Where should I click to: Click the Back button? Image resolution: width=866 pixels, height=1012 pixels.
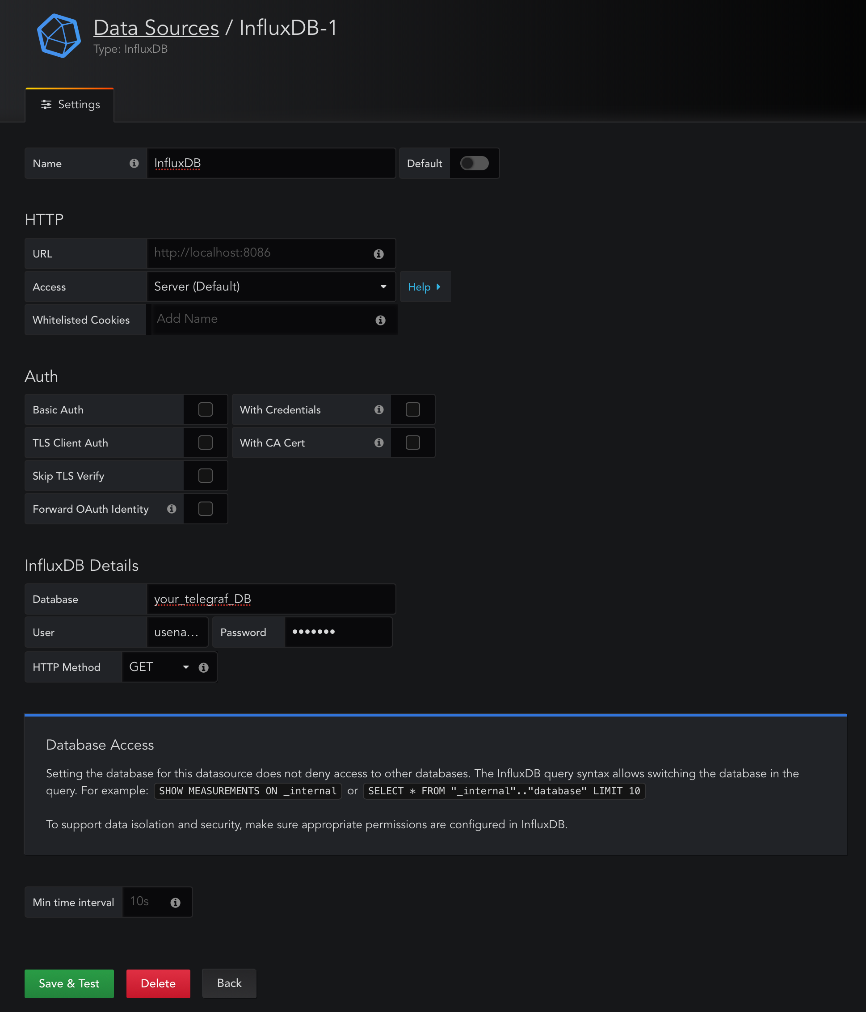pyautogui.click(x=229, y=983)
